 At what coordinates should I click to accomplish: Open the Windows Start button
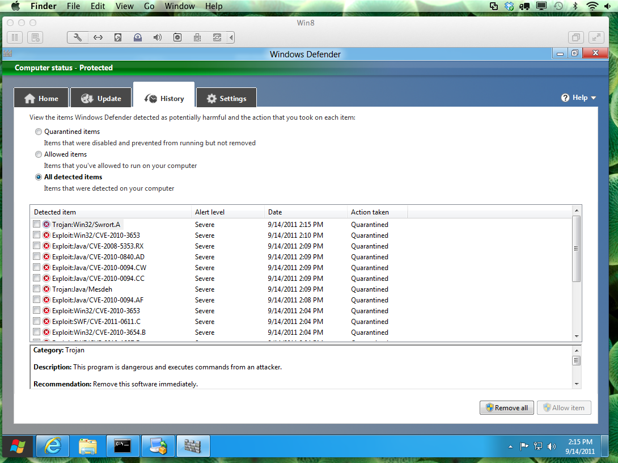point(18,447)
